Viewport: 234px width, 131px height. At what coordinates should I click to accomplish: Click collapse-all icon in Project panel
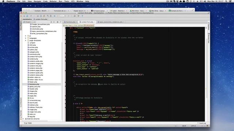tap(54, 22)
